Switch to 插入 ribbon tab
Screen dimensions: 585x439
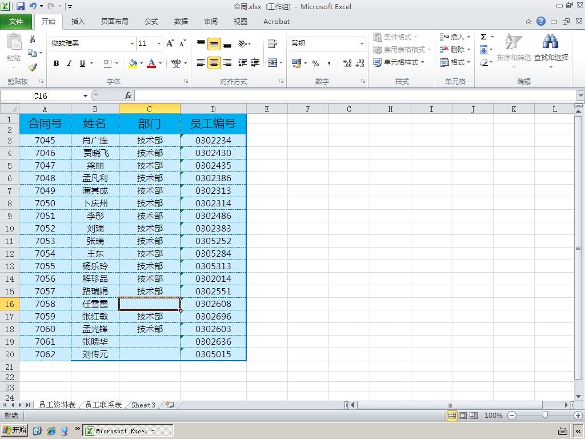point(78,22)
